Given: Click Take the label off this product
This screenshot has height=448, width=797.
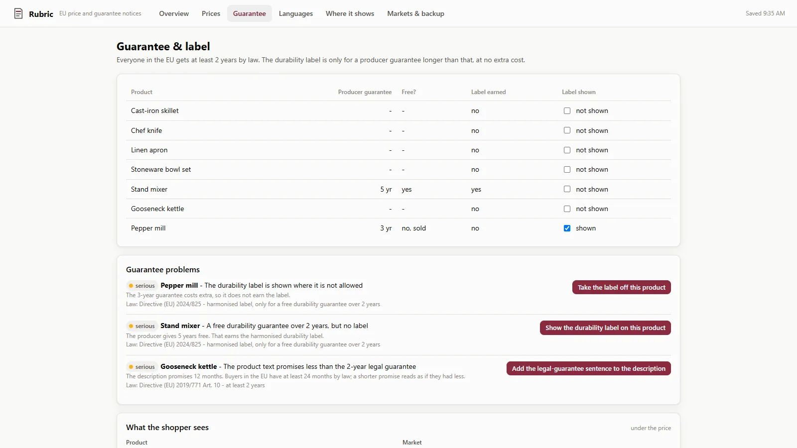Looking at the screenshot, I should pyautogui.click(x=621, y=287).
